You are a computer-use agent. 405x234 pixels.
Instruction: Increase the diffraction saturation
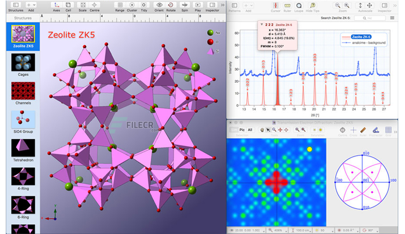tap(321, 130)
